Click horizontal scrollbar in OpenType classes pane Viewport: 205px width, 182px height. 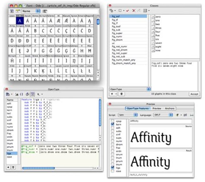tap(38, 168)
